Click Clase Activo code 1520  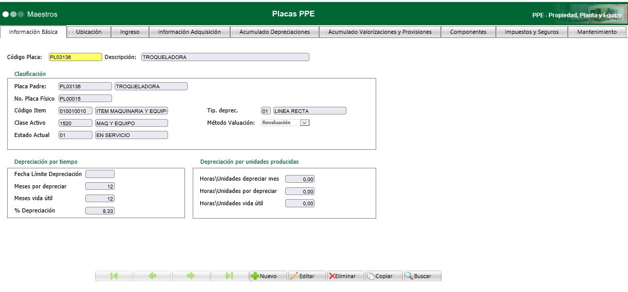(x=76, y=123)
